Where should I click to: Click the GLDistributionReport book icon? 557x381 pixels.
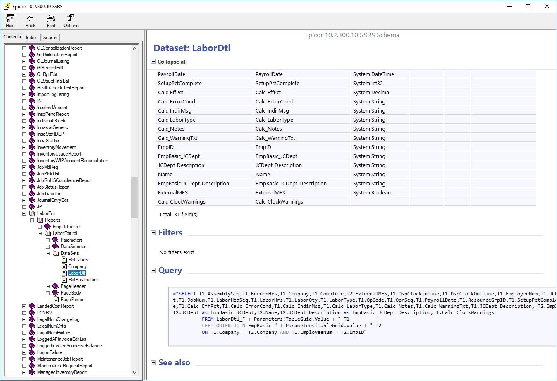pyautogui.click(x=32, y=55)
